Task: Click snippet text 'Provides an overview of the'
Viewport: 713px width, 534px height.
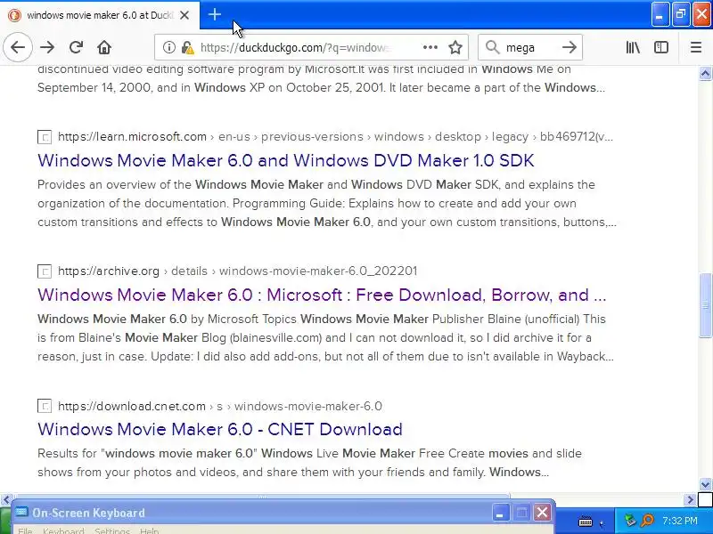Action: coord(115,185)
